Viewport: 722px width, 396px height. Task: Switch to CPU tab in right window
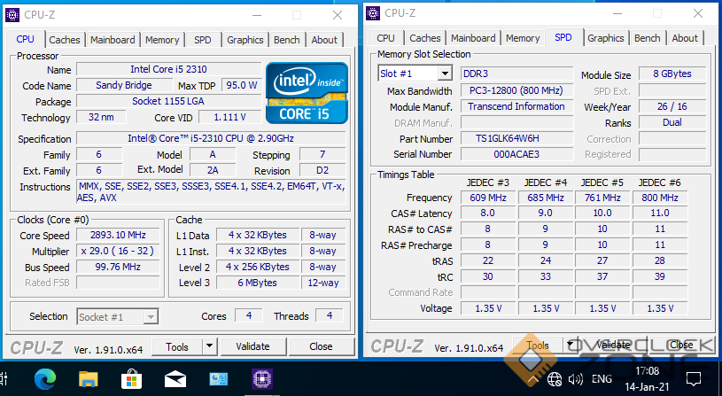[386, 38]
